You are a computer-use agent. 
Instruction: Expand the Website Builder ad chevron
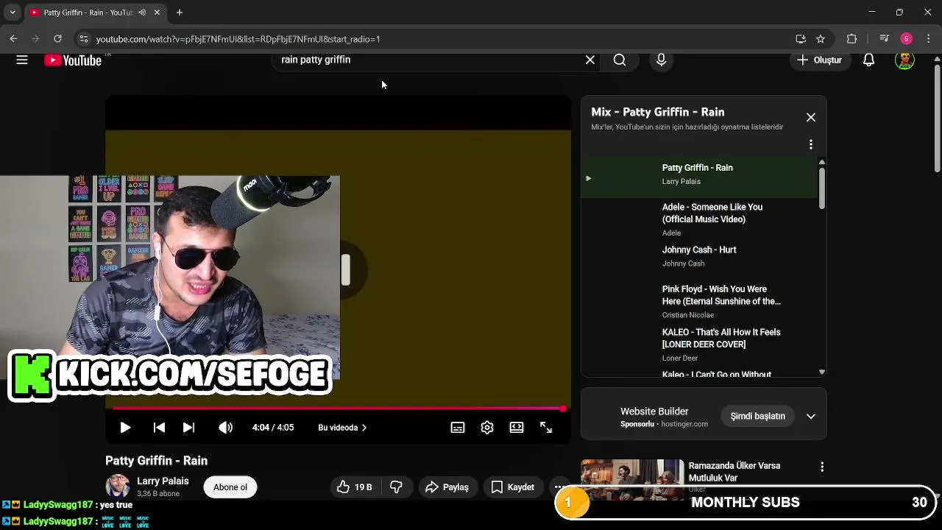(x=811, y=416)
